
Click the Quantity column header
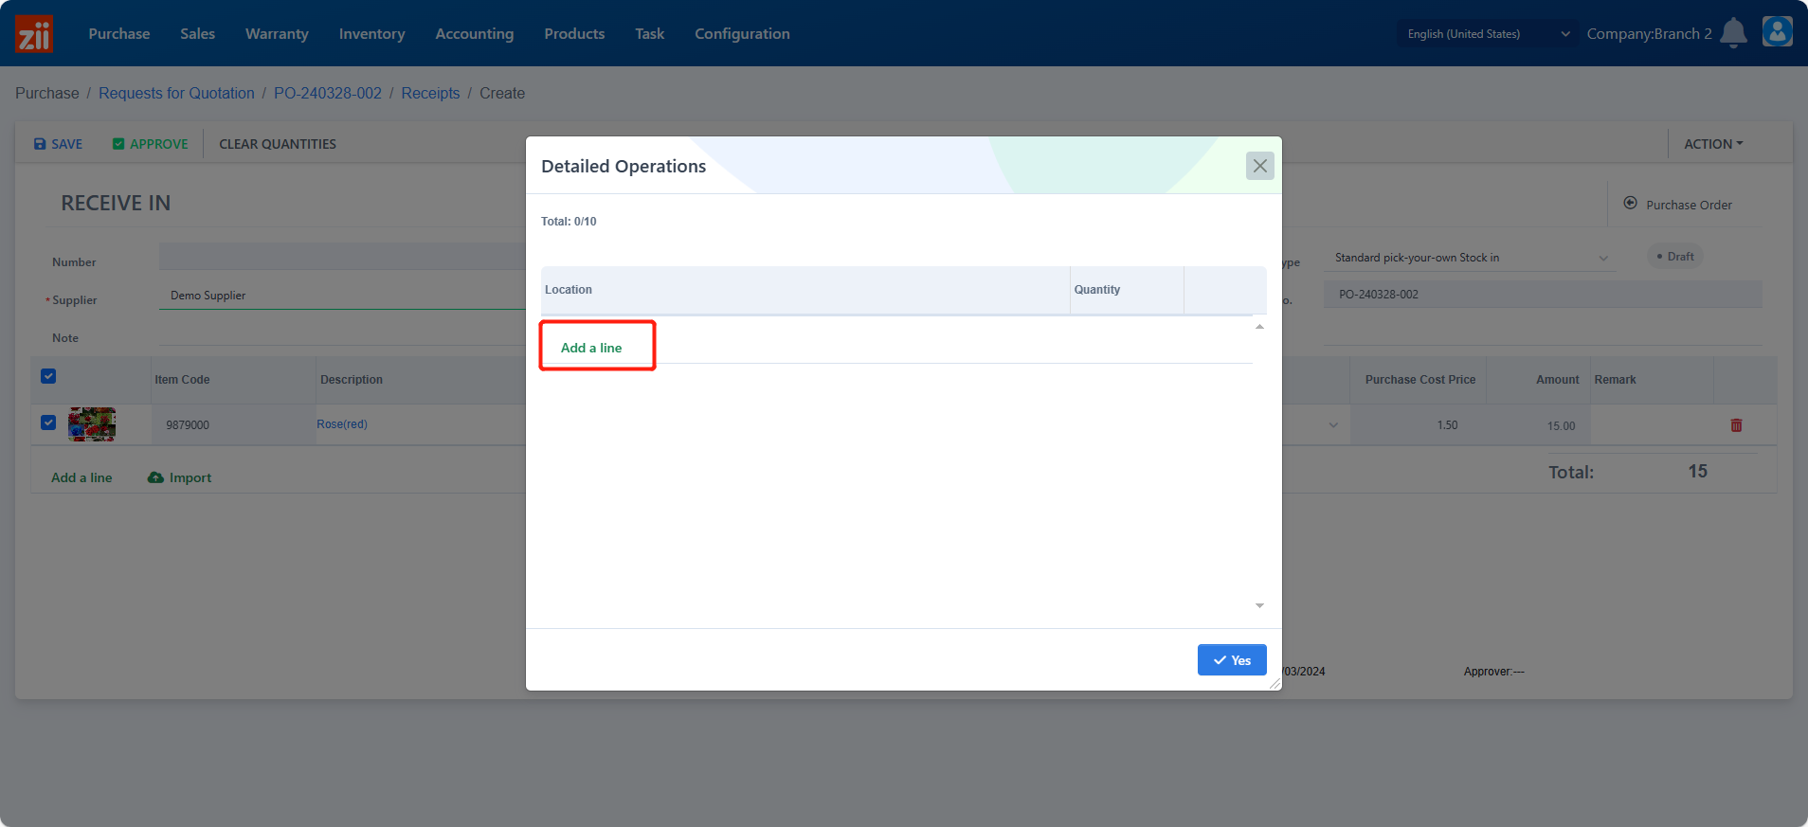1127,290
